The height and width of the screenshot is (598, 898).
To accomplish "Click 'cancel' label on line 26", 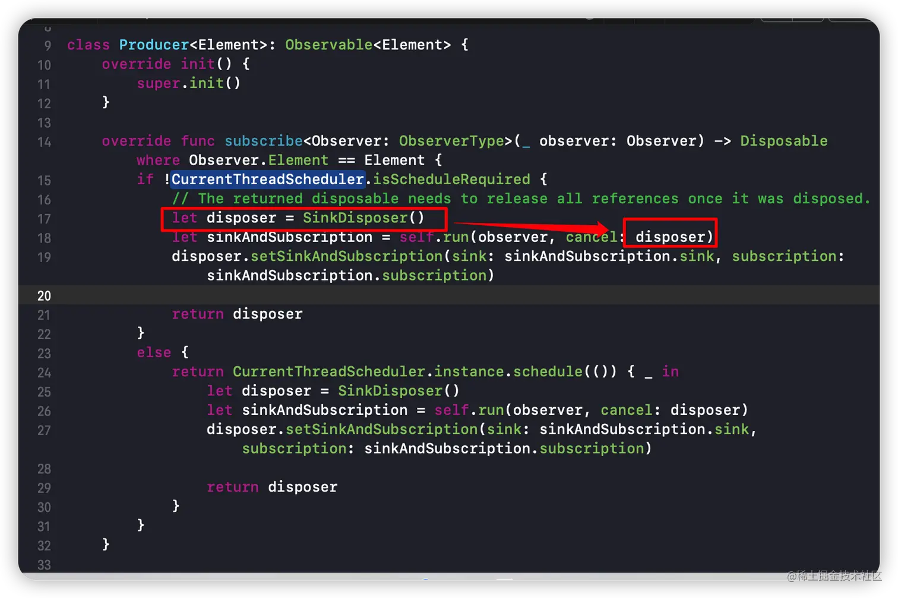I will click(626, 410).
